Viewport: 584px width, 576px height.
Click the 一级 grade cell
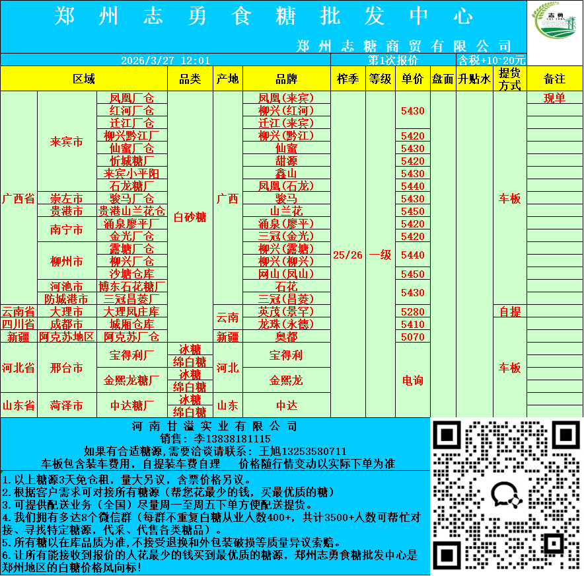381,255
